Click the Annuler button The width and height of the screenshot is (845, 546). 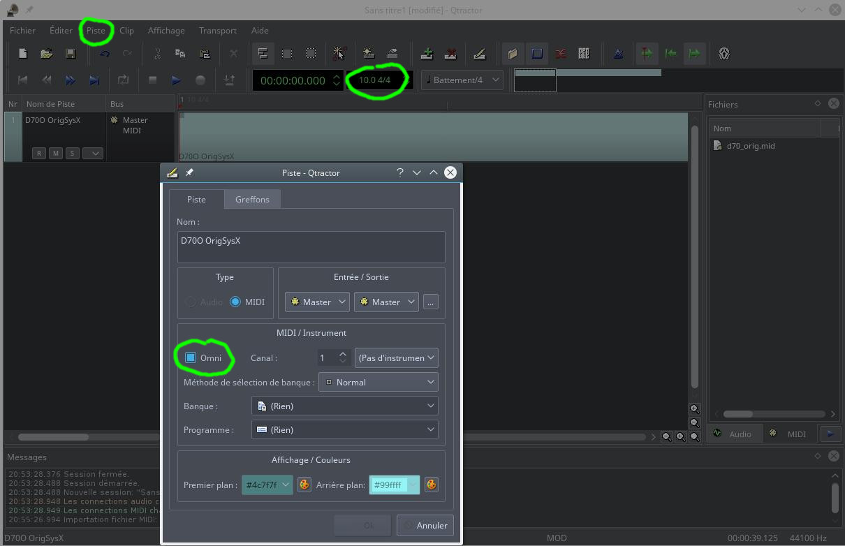425,525
